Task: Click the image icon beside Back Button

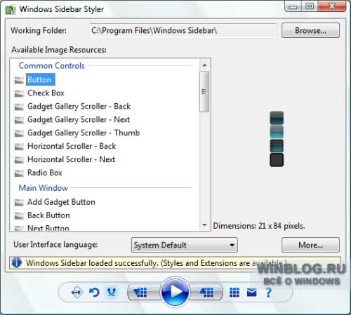Action: tap(19, 216)
